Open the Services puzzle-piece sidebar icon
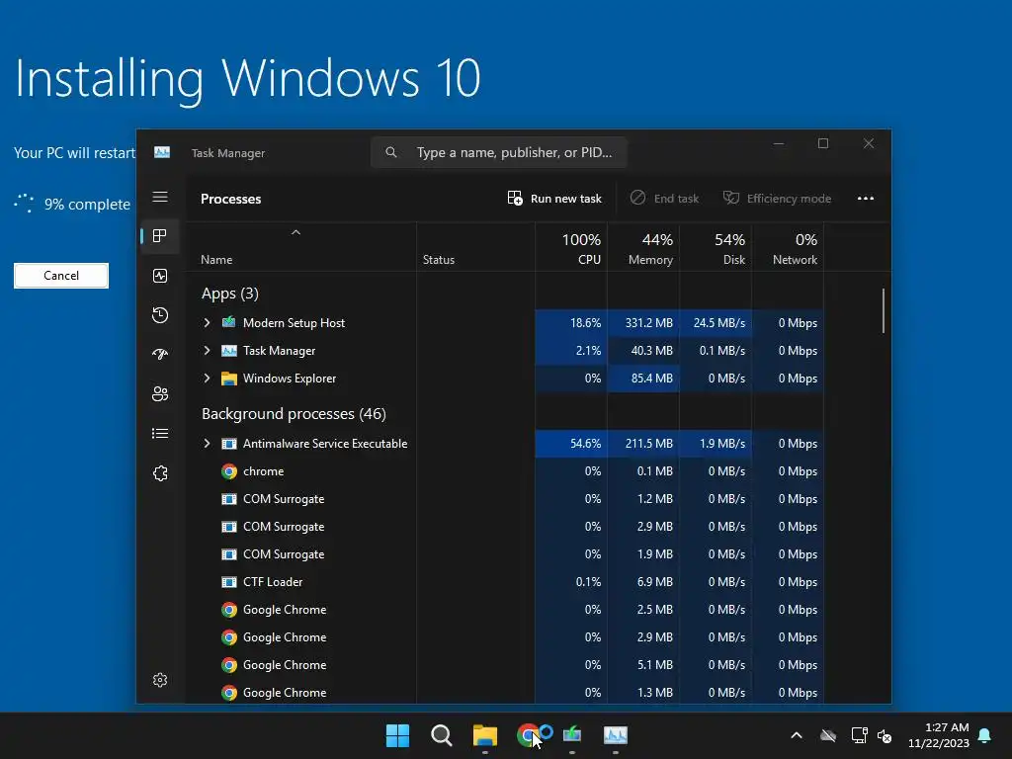The height and width of the screenshot is (759, 1012). tap(160, 473)
